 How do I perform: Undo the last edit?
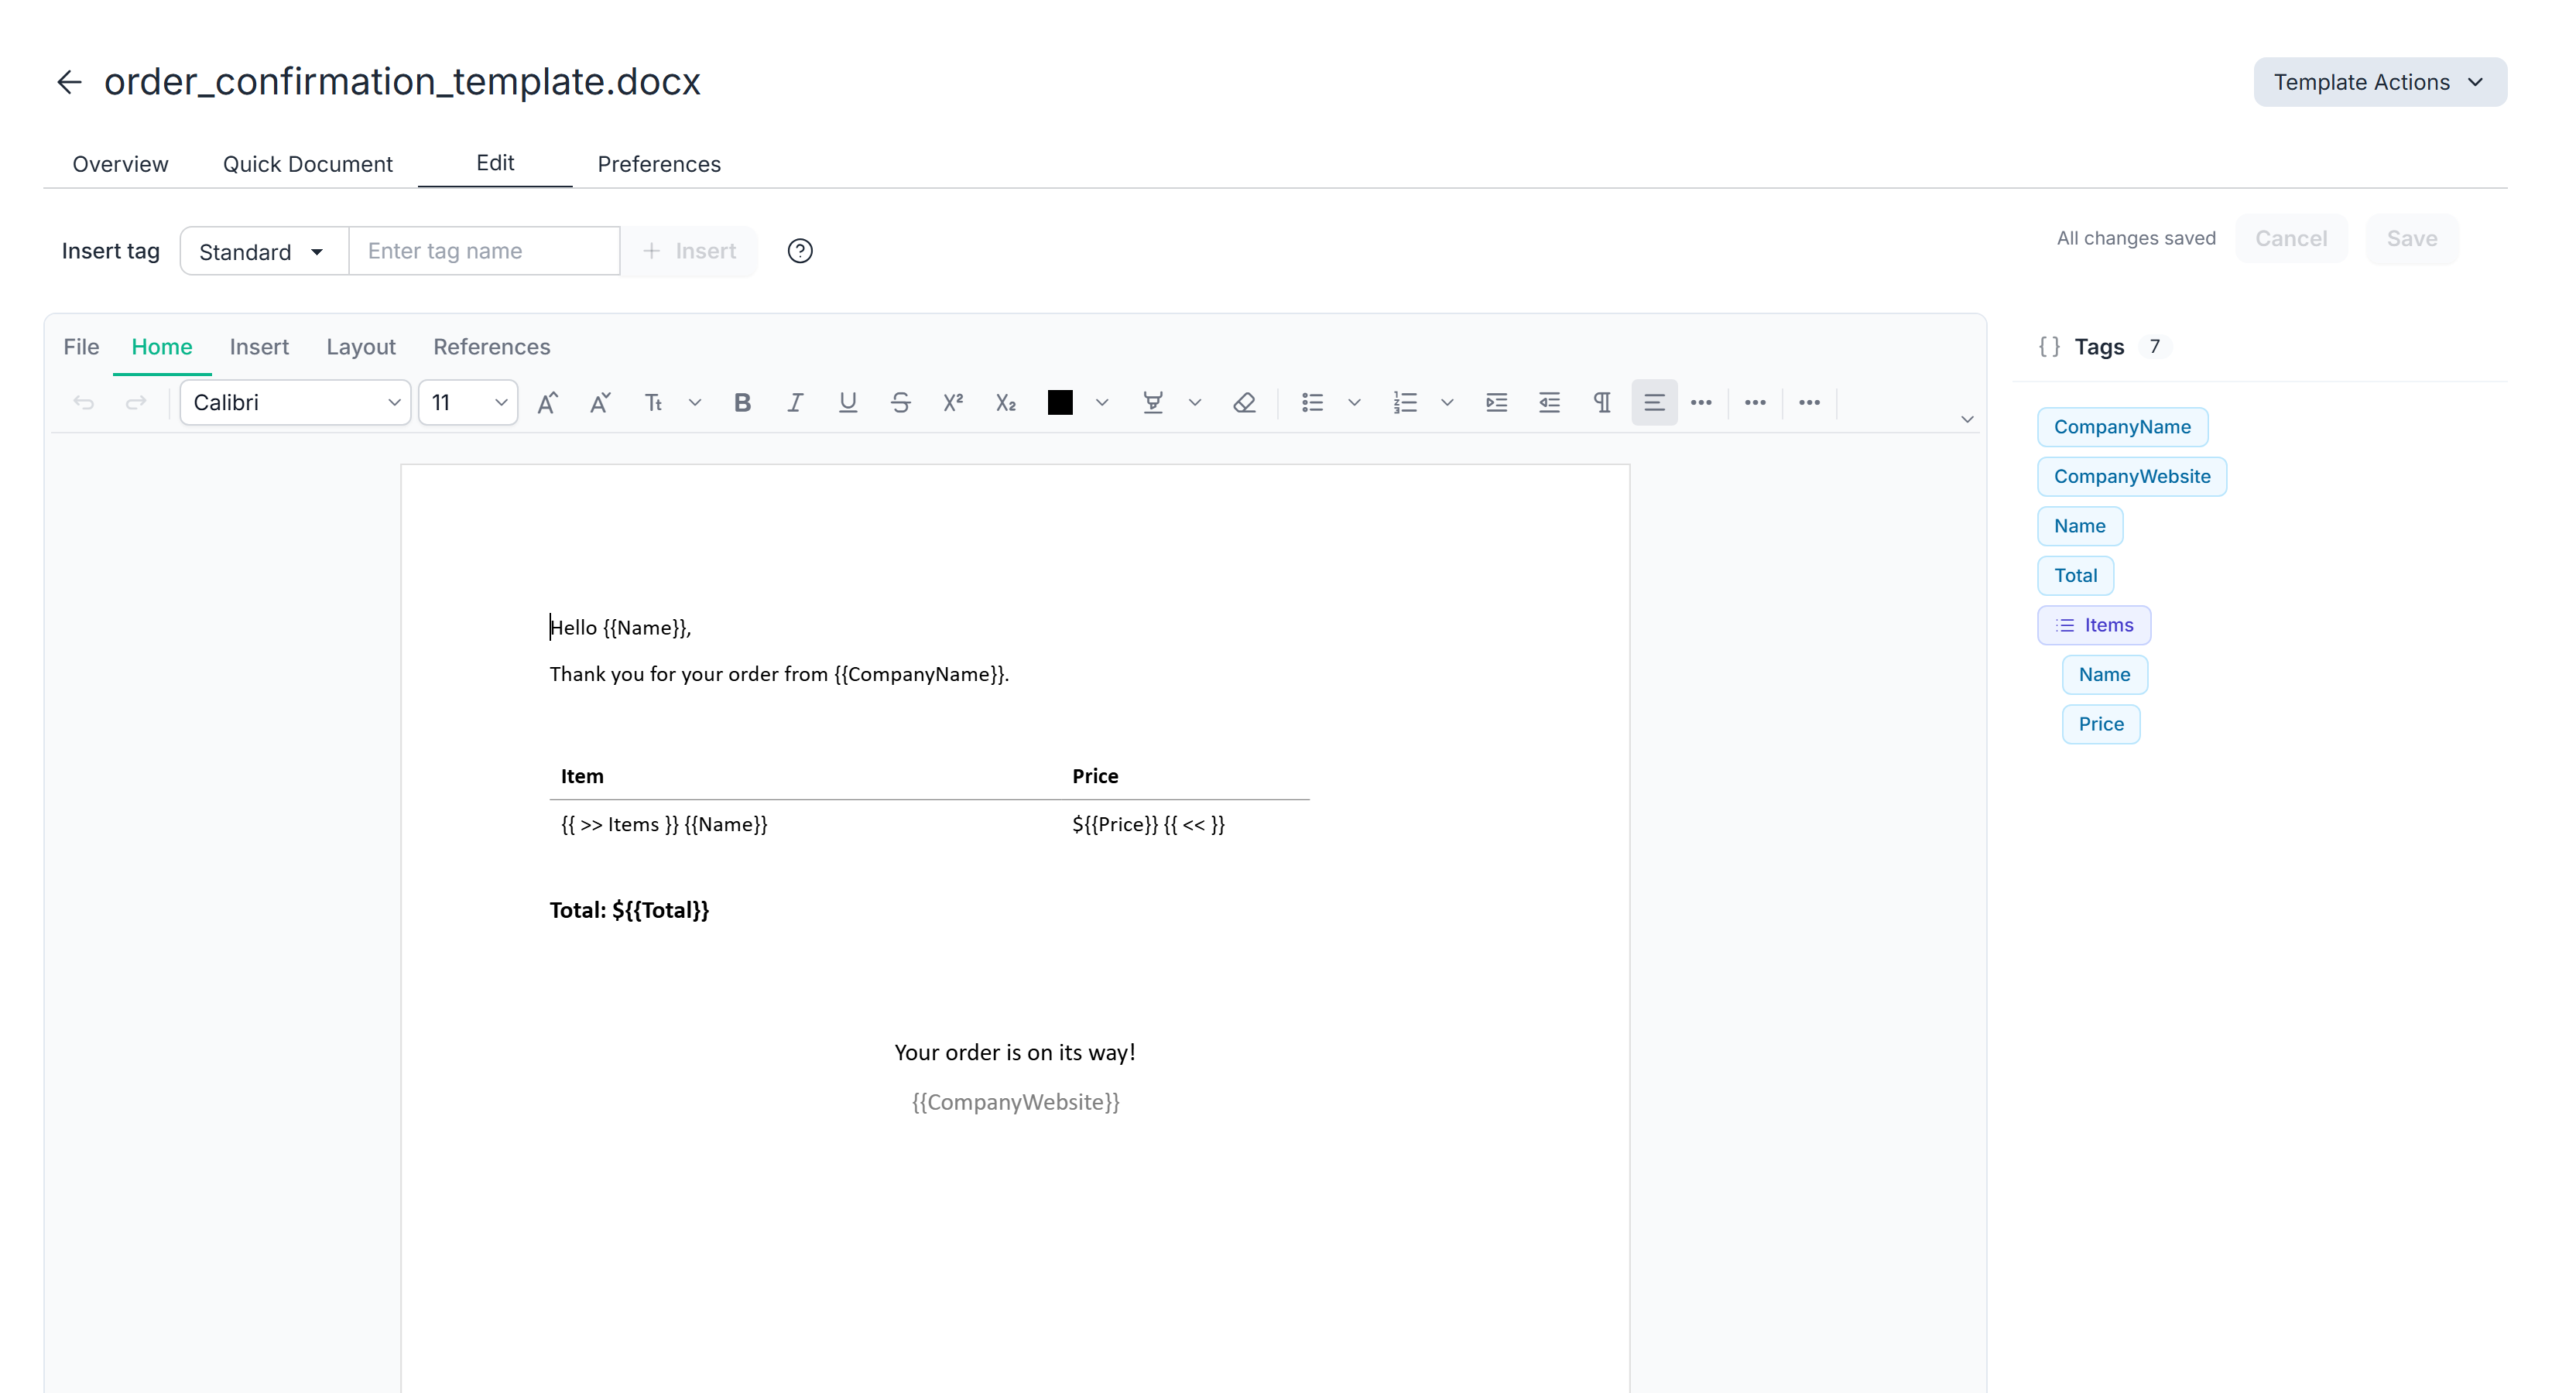click(84, 402)
